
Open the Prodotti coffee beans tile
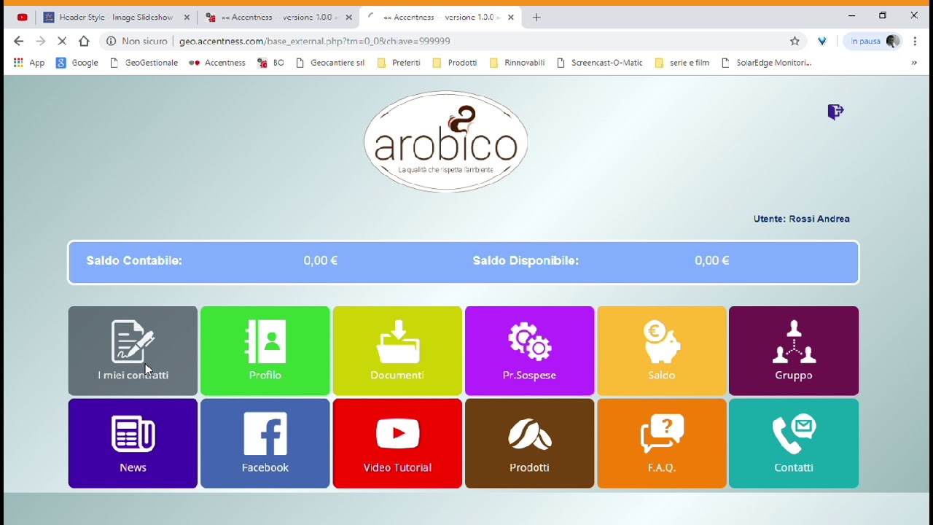pyautogui.click(x=529, y=443)
